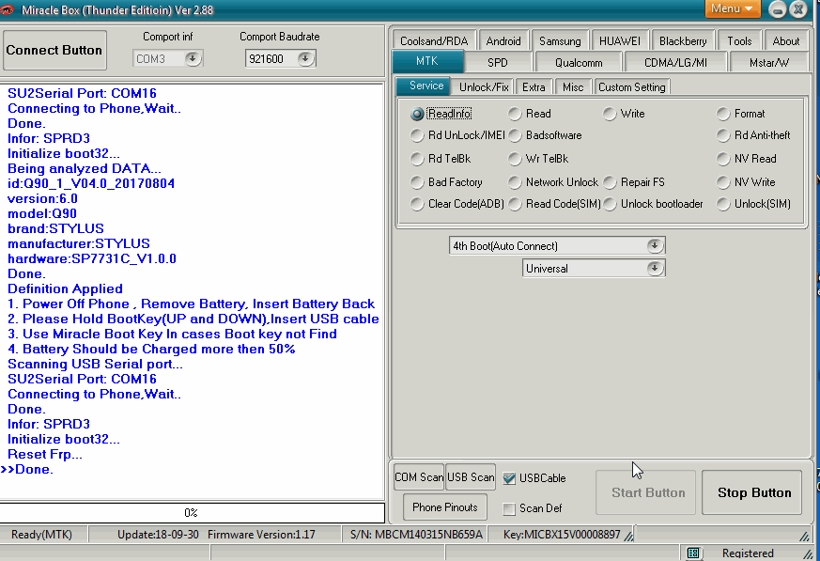The image size is (820, 561).
Task: Click the Stop Button
Action: coord(754,492)
